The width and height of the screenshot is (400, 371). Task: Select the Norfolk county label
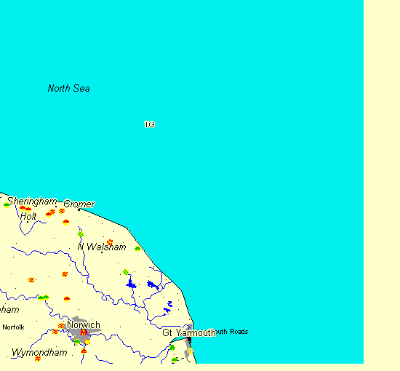tap(13, 327)
